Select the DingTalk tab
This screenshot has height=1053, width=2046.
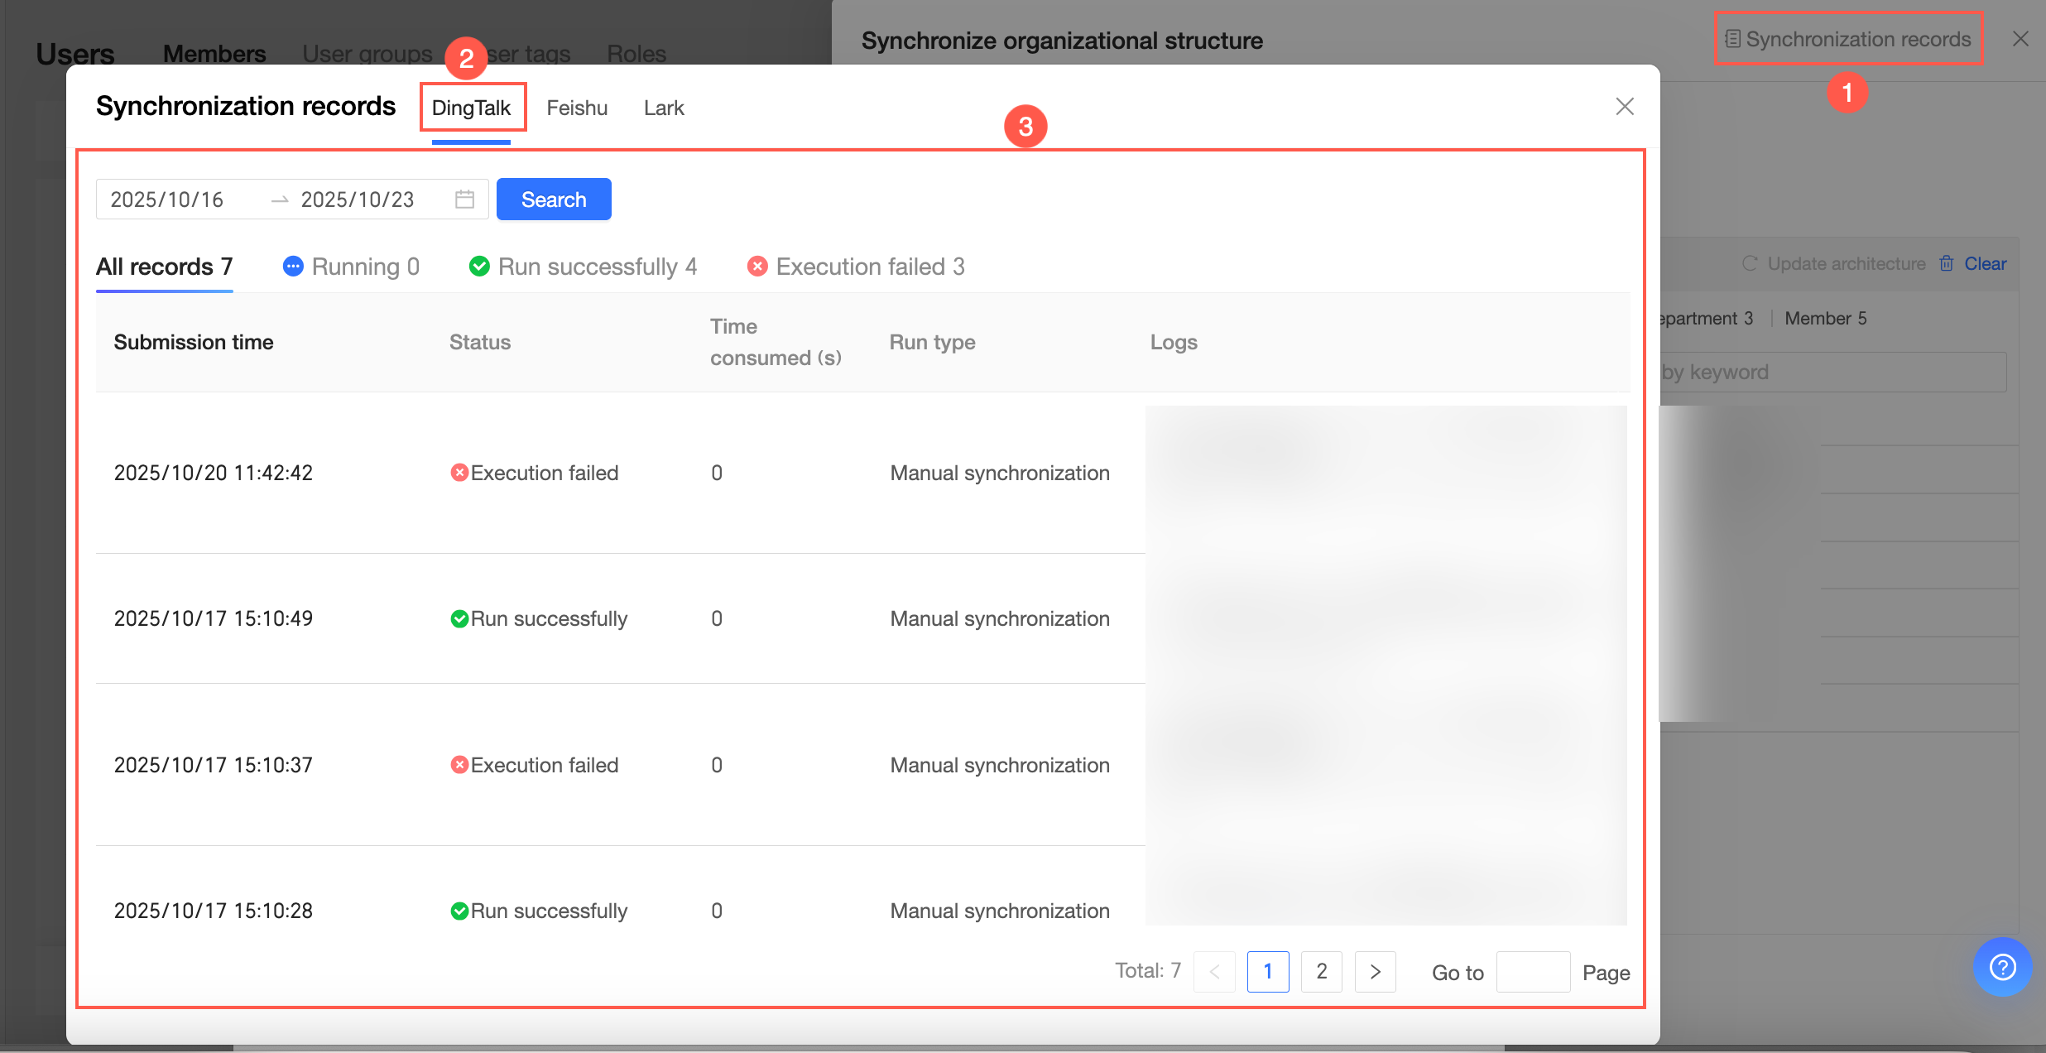point(471,108)
